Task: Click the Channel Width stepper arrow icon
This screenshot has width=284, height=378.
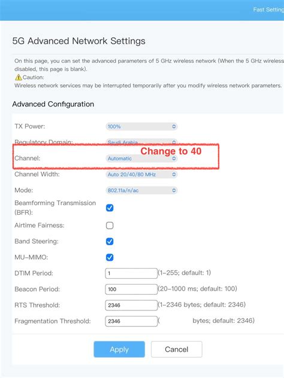Action: (174, 174)
